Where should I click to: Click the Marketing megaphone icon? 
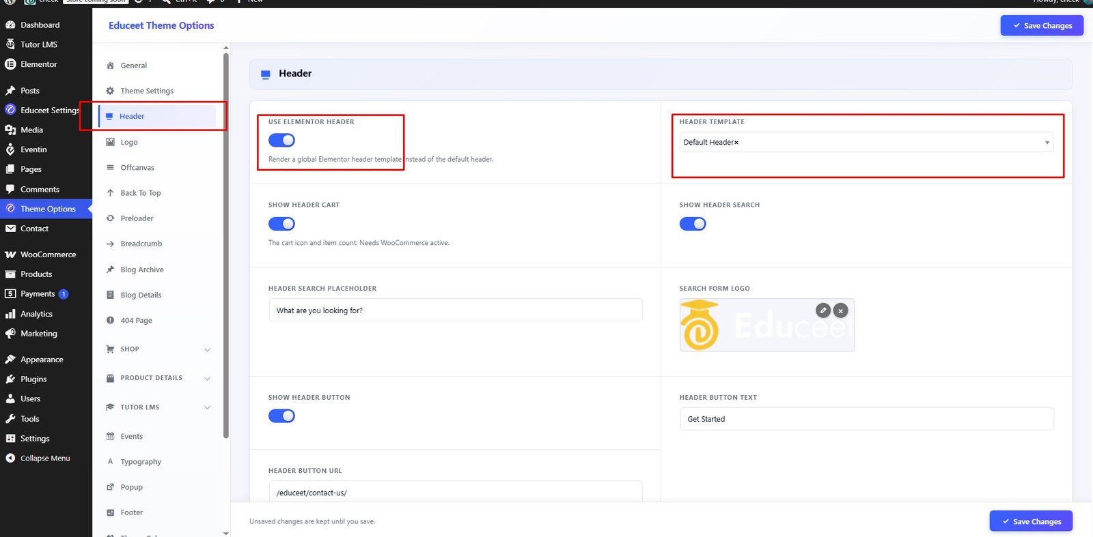tap(10, 334)
